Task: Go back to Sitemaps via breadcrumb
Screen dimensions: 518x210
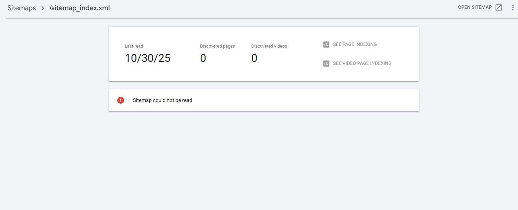Action: (x=21, y=8)
